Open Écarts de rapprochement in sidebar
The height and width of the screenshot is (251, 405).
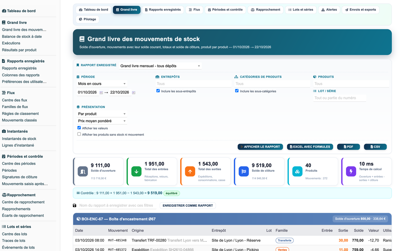[23, 216]
